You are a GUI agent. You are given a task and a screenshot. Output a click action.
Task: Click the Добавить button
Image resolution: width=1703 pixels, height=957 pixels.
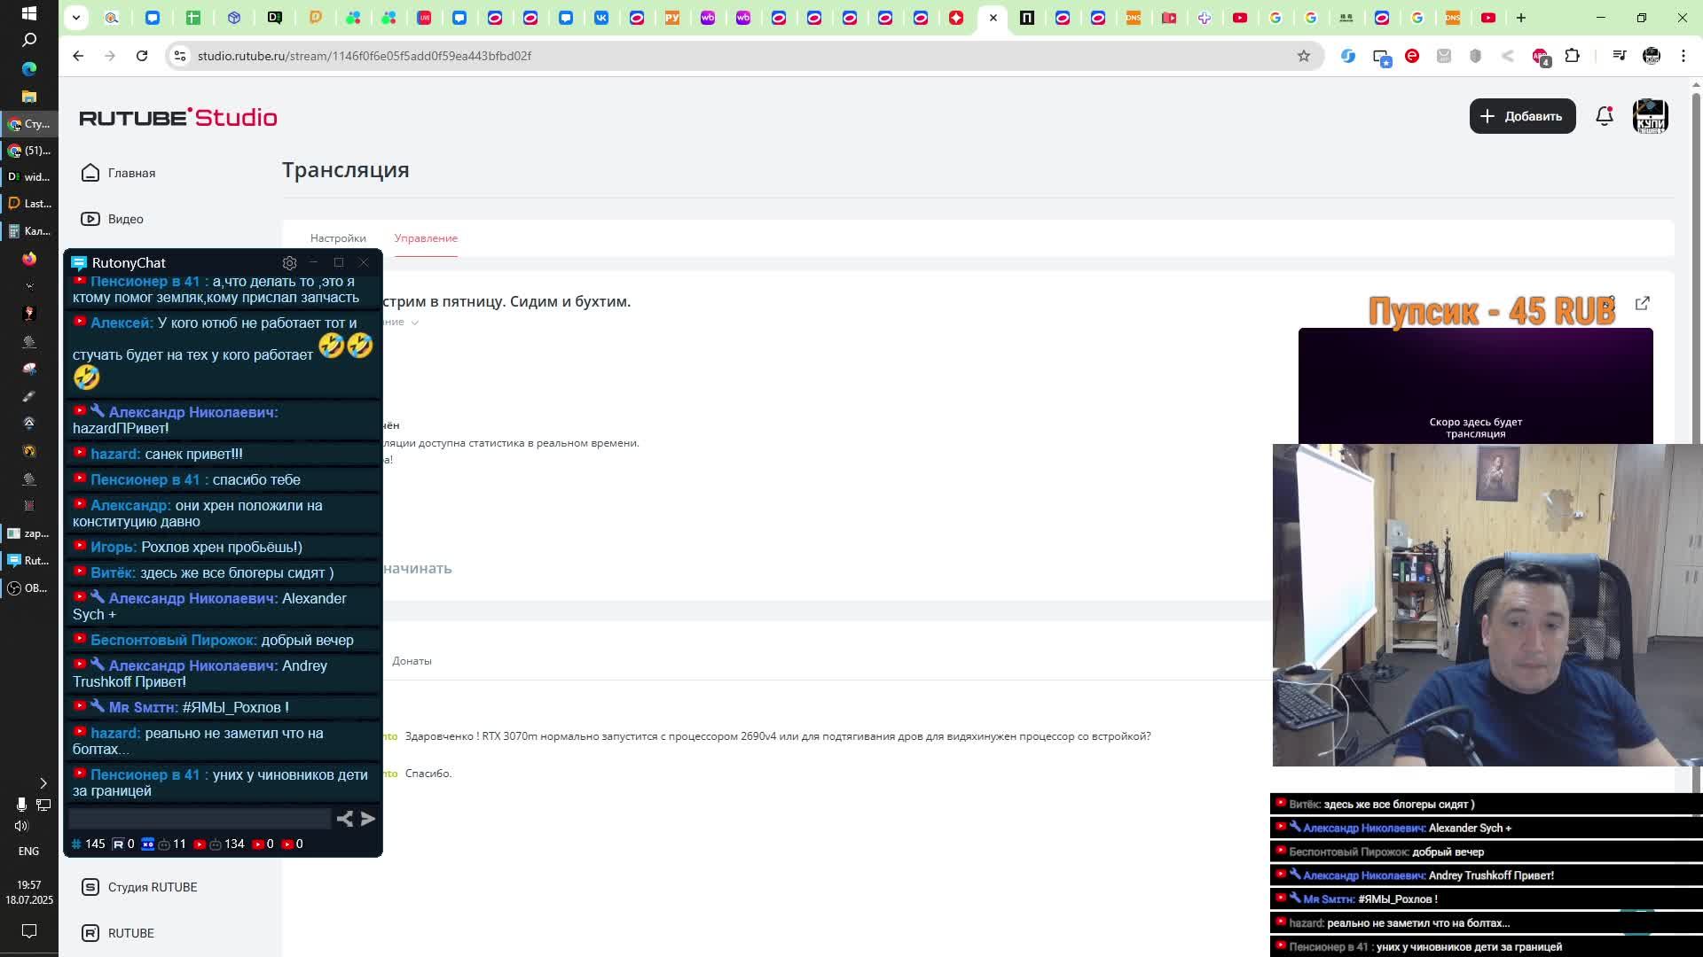[x=1522, y=116]
